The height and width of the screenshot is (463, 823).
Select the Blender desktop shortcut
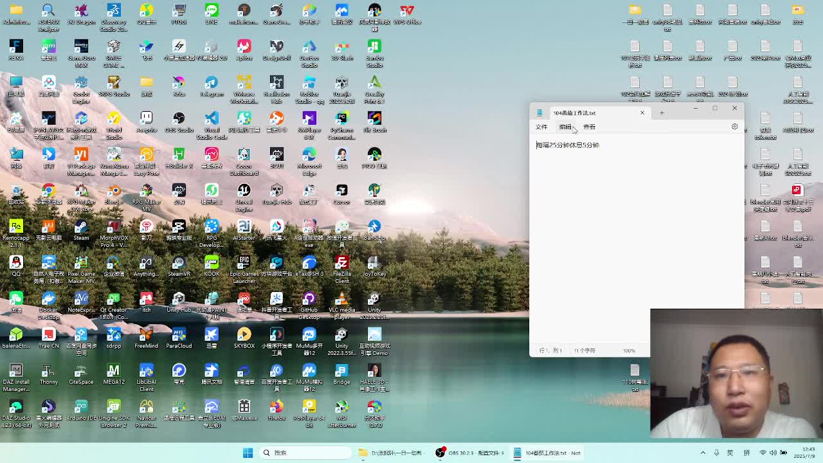[x=114, y=192]
